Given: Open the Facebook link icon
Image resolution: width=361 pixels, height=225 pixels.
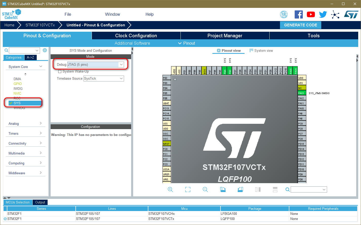Looking at the screenshot, I should (x=299, y=14).
